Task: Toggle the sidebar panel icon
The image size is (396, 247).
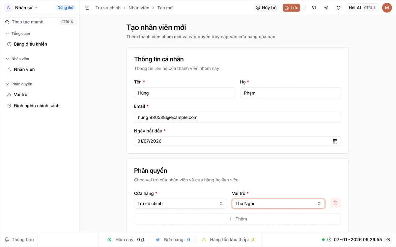Action: click(x=87, y=8)
